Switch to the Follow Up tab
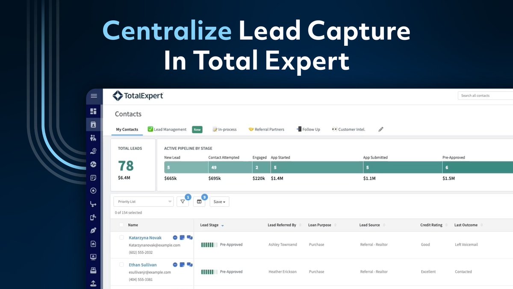Screen dimensions: 513x289 [308, 129]
